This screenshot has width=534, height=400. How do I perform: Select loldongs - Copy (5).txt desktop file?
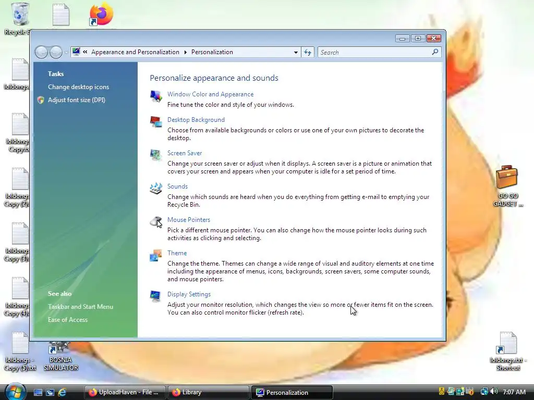click(20, 352)
